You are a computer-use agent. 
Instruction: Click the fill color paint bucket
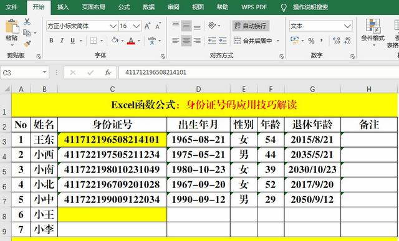[115, 40]
